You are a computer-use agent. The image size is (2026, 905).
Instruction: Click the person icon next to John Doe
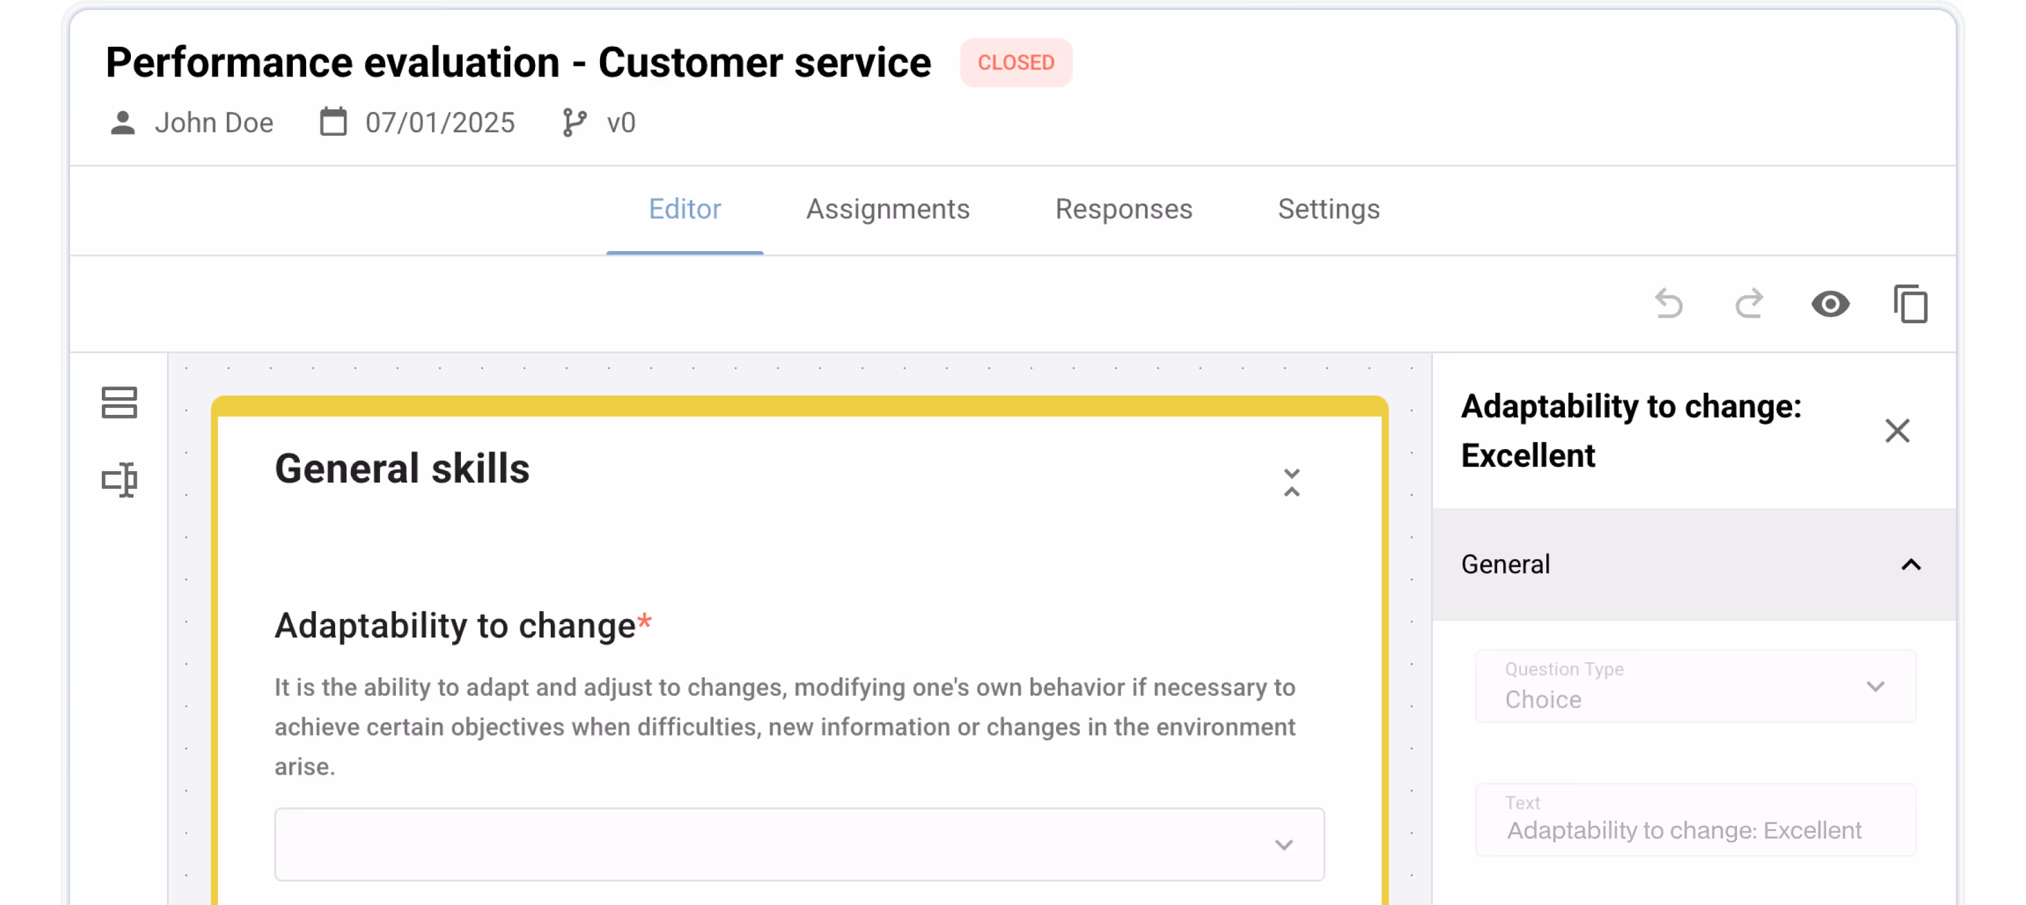[123, 122]
